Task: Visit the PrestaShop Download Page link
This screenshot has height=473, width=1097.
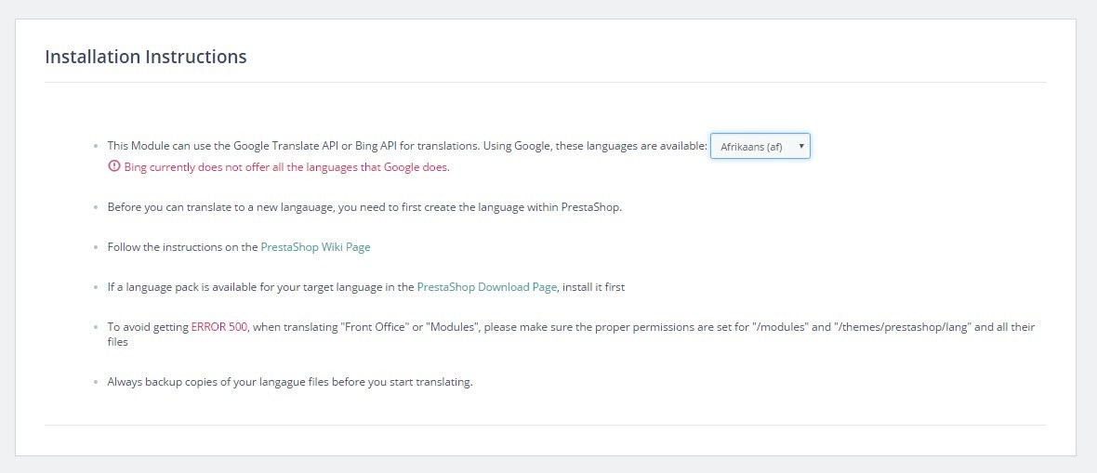Action: coord(487,287)
